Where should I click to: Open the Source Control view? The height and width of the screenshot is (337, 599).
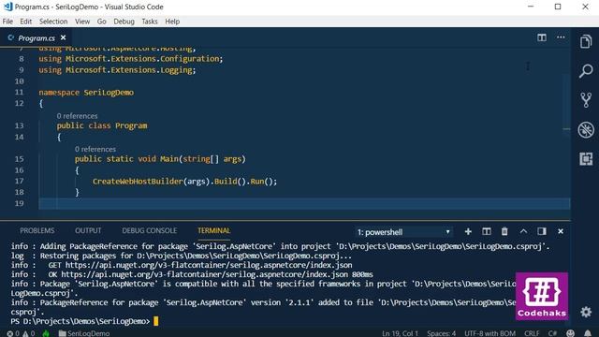(x=586, y=100)
